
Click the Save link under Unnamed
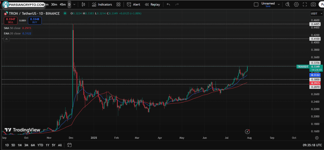268,6
